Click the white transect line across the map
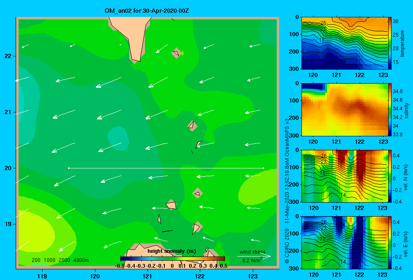413x280 pixels. point(166,168)
